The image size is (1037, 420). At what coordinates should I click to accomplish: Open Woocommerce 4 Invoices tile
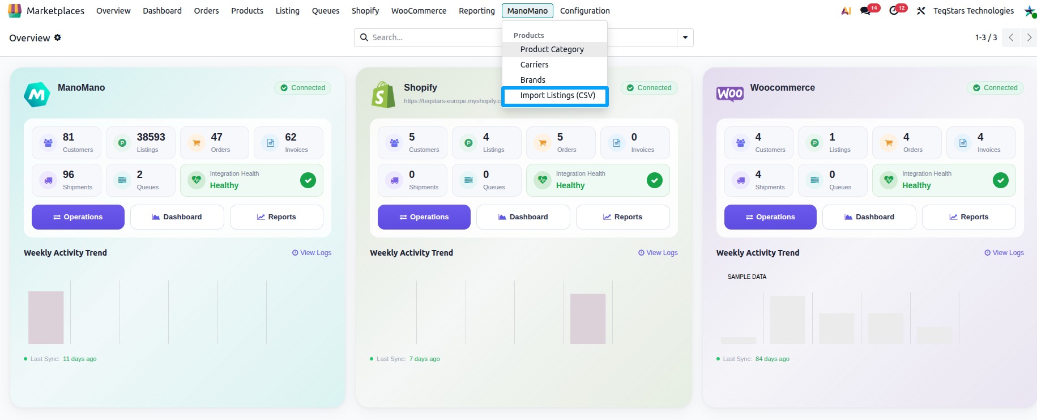click(981, 143)
